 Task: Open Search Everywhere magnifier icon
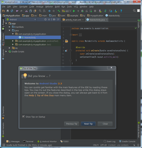pyautogui.click(x=134, y=11)
